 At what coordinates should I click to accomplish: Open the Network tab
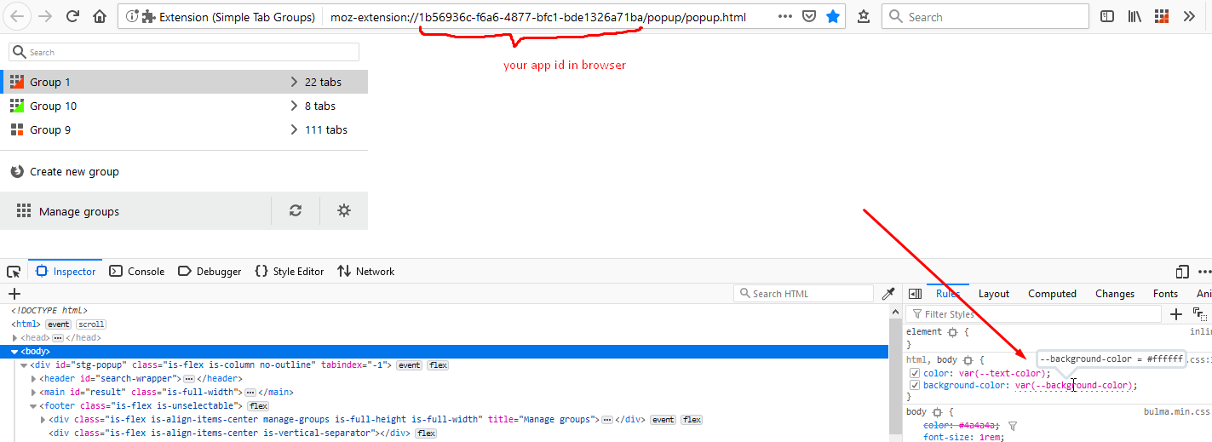tap(366, 272)
